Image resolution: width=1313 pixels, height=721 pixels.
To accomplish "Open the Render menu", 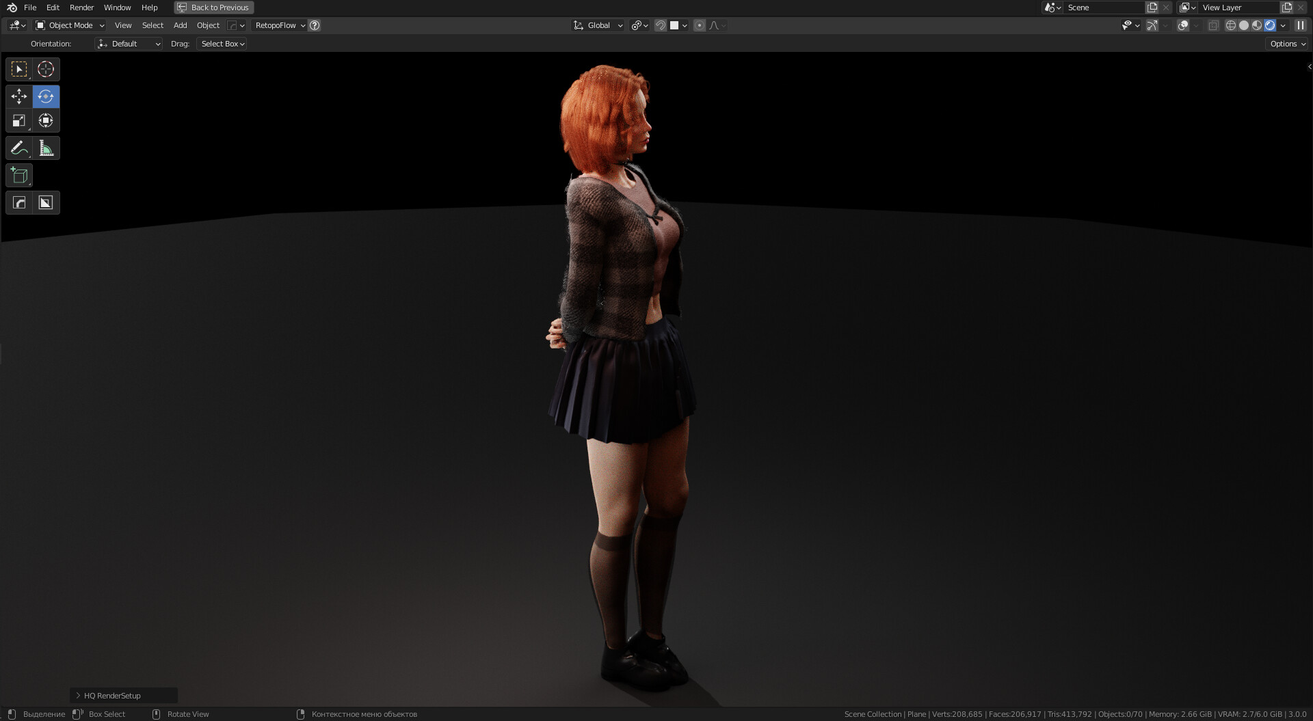I will click(x=81, y=8).
